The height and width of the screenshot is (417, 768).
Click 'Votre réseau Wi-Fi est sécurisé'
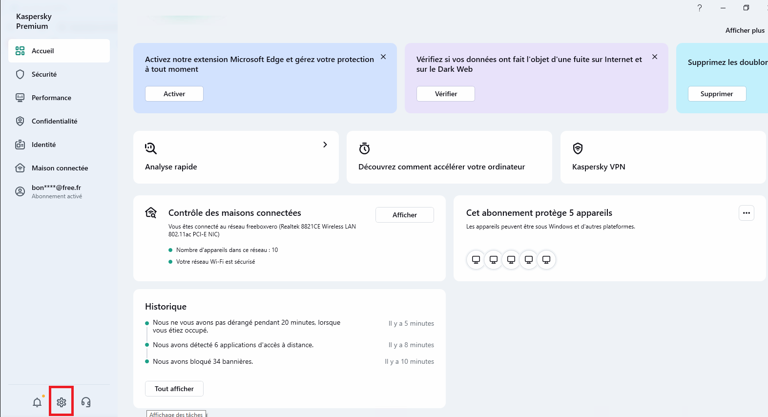click(215, 262)
